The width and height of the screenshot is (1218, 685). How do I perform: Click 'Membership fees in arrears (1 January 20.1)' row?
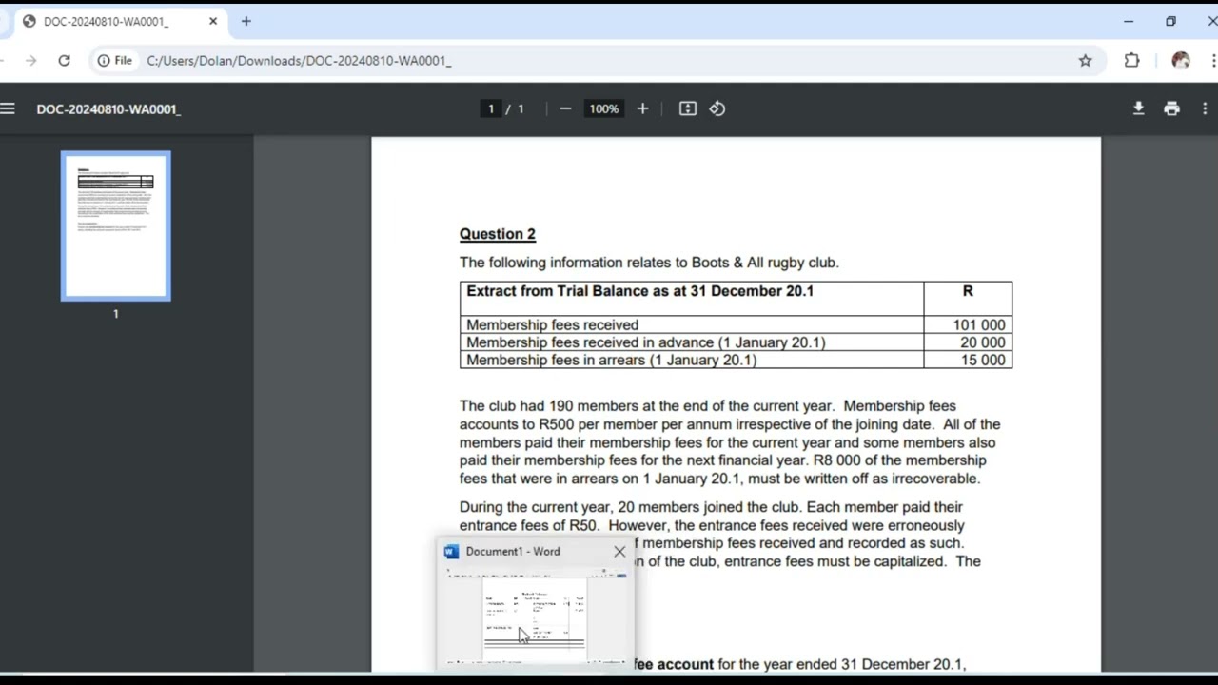[x=736, y=360]
